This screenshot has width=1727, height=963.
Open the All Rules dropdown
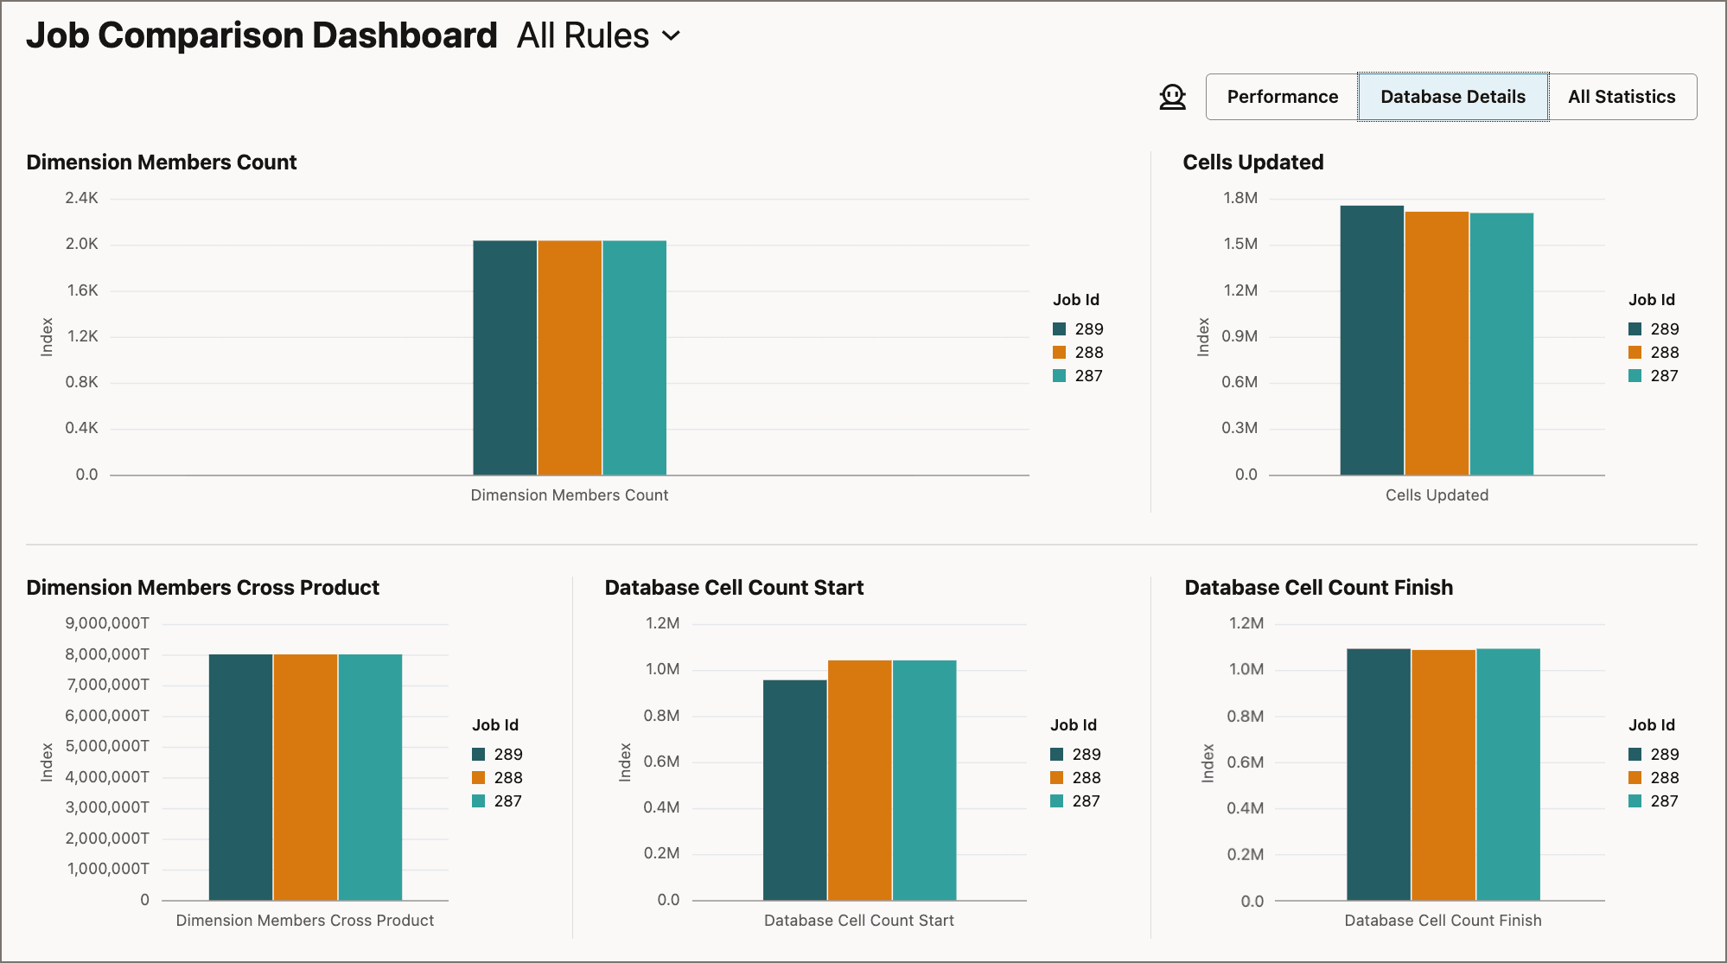tap(582, 35)
